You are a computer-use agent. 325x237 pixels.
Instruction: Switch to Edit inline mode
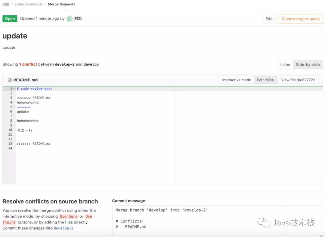point(265,80)
